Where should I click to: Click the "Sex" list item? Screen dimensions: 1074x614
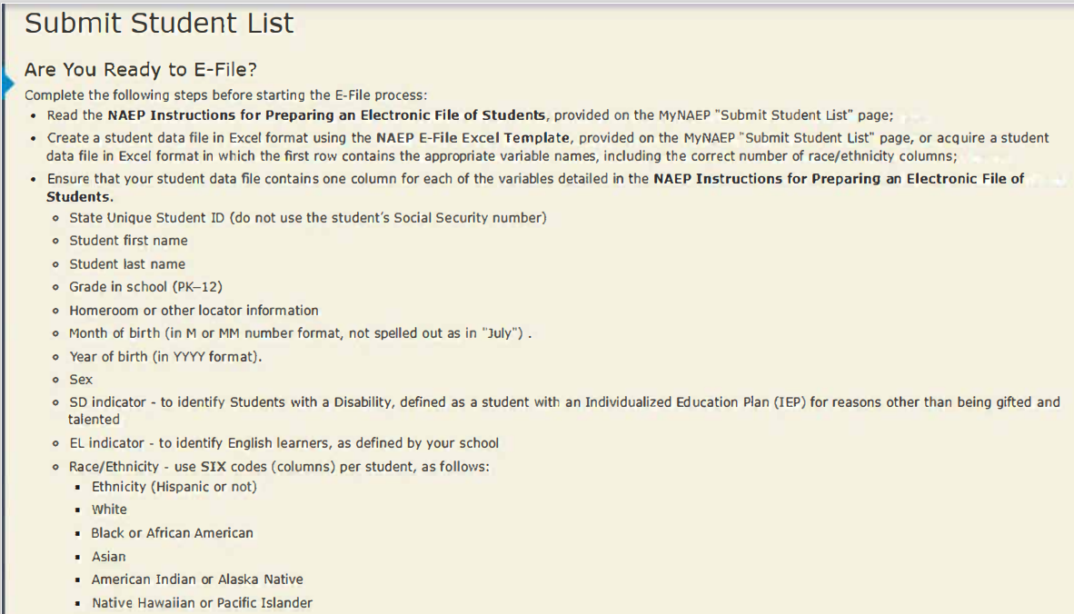click(81, 380)
